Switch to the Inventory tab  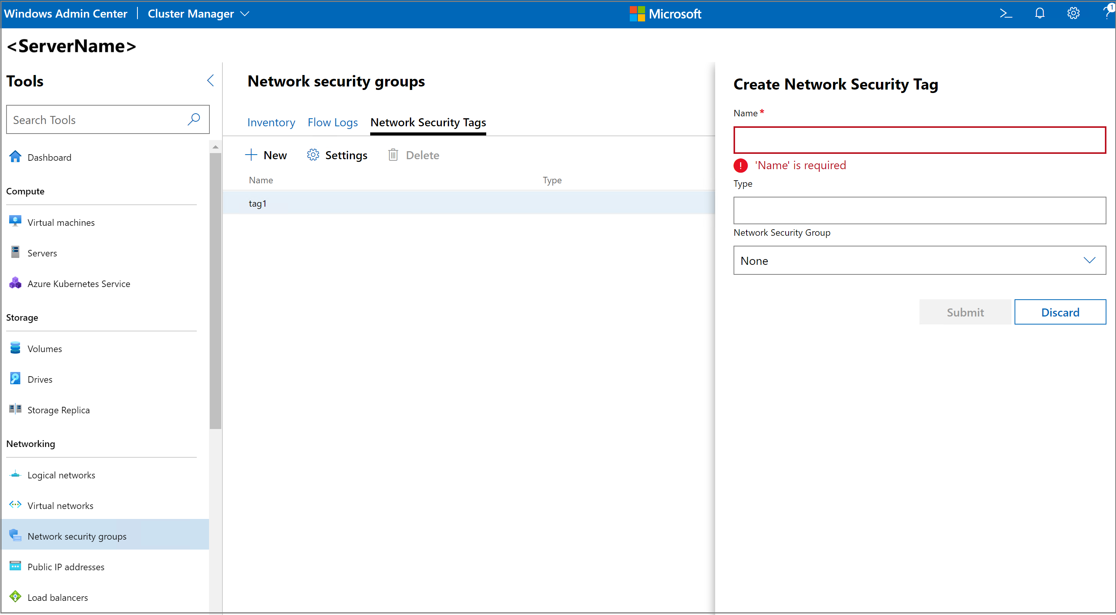pyautogui.click(x=271, y=122)
